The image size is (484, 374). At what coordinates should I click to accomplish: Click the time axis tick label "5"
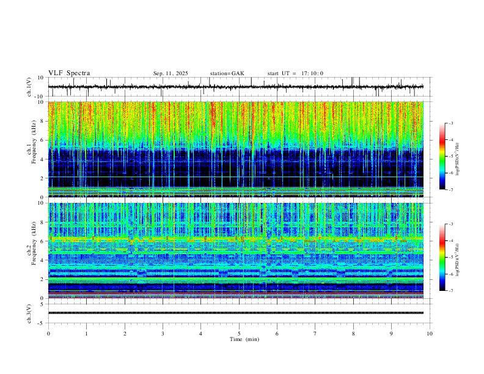pyautogui.click(x=239, y=334)
